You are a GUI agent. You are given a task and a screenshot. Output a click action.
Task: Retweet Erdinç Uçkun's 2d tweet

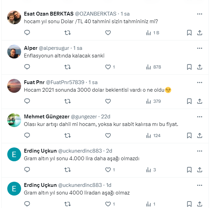pos(68,170)
